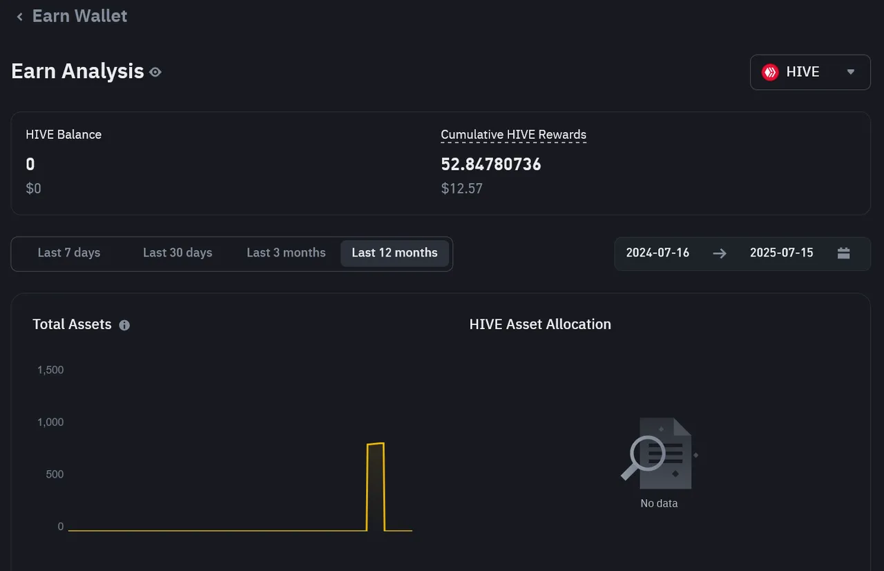Click the HIVE Balance label
Screen dimensions: 884x571
(x=64, y=135)
